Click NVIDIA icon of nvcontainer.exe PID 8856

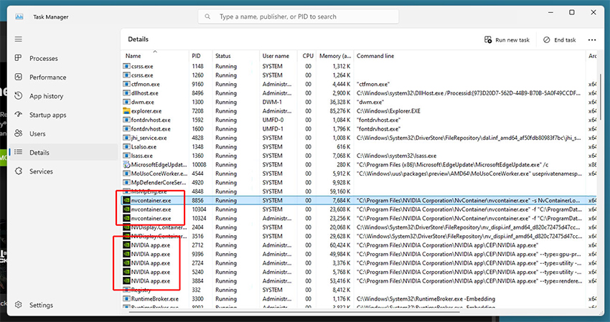(126, 200)
